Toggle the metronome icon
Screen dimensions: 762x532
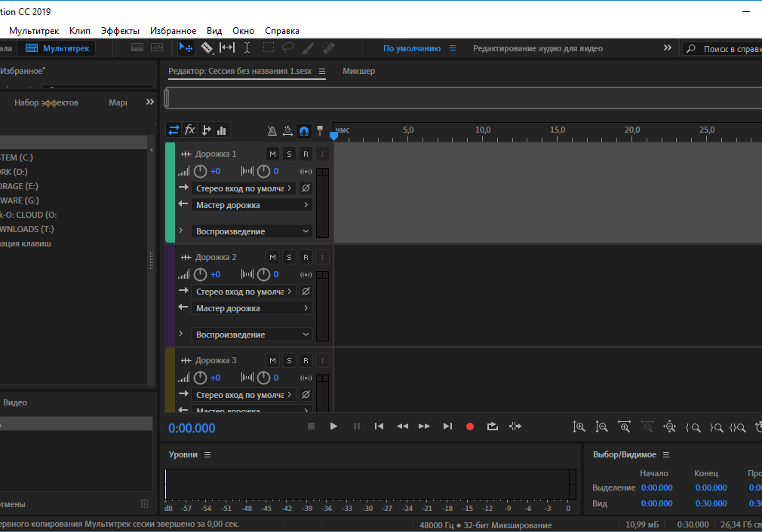272,130
